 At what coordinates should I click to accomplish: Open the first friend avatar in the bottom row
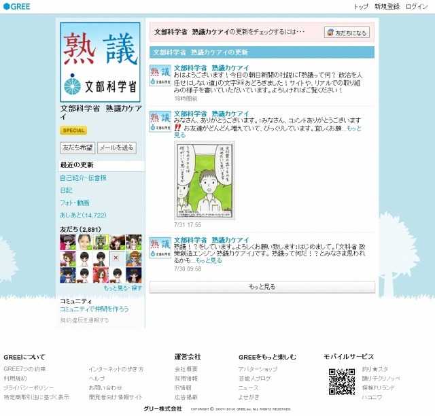point(68,275)
